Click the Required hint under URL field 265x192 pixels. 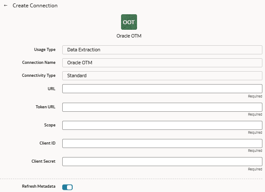coord(255,96)
